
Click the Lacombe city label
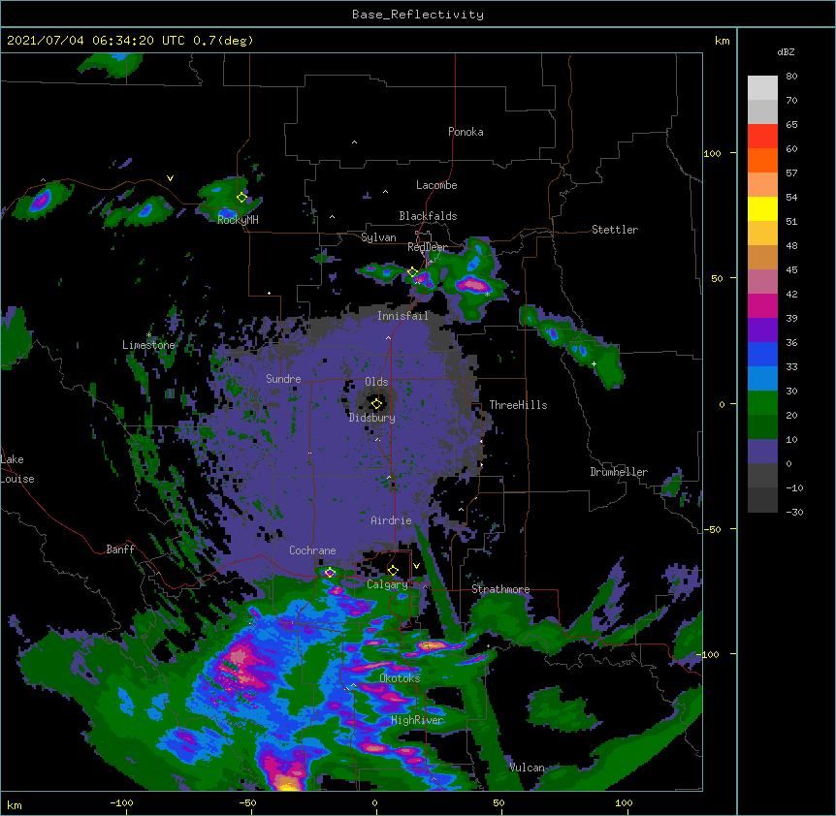click(436, 185)
